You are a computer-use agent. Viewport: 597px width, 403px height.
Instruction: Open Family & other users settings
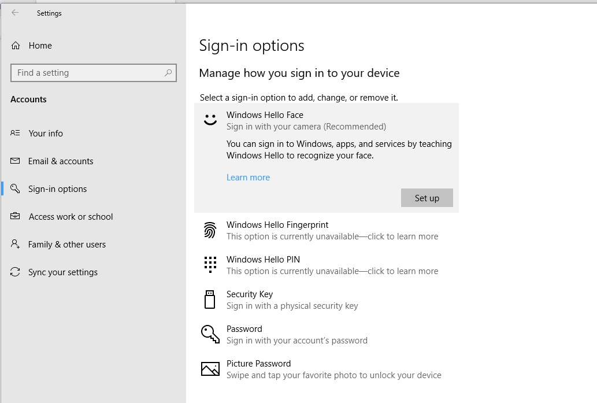click(67, 244)
